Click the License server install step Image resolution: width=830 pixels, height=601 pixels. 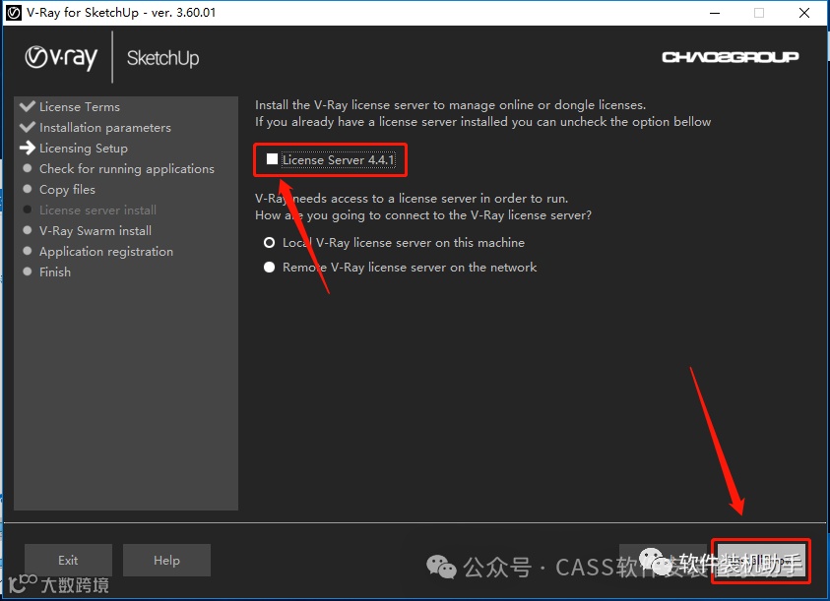97,210
